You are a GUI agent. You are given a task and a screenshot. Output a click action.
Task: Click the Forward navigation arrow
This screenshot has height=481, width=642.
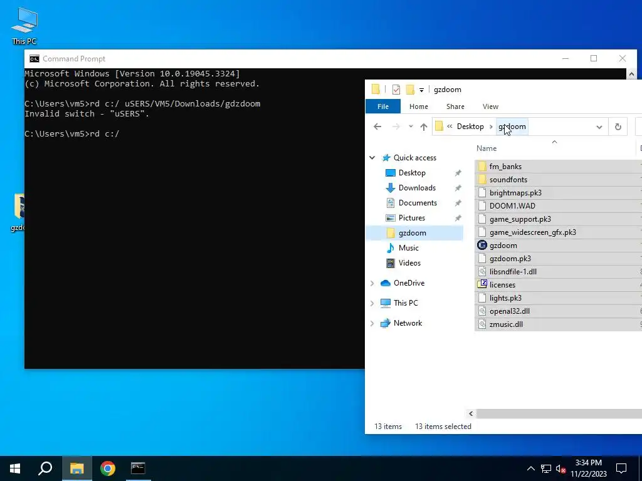[x=396, y=127]
